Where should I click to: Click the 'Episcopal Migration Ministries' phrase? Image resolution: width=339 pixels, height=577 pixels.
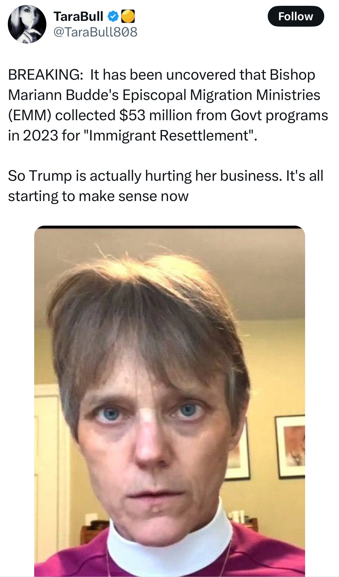coord(221,95)
